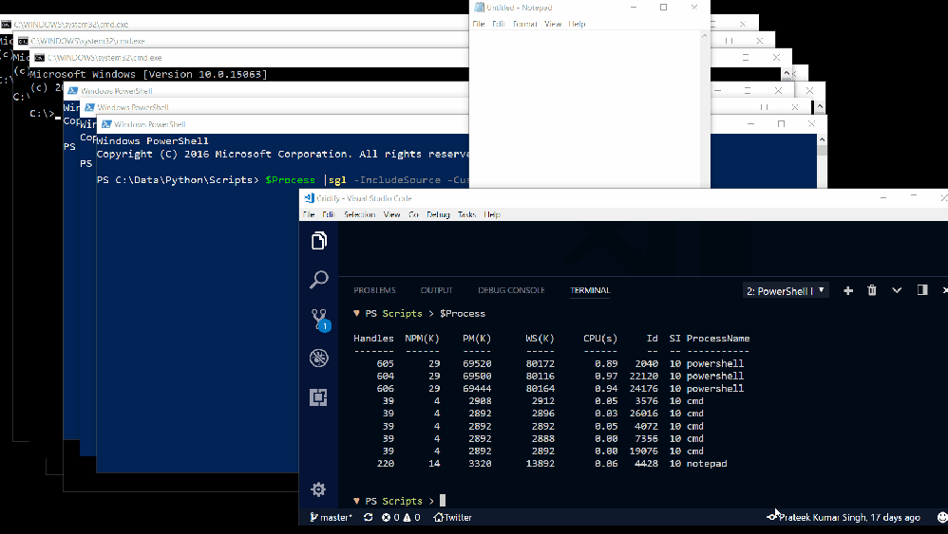
Task: Click the maximize panel chevron icon
Action: click(897, 290)
